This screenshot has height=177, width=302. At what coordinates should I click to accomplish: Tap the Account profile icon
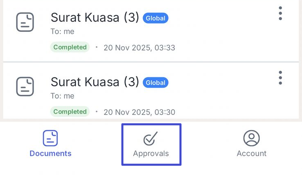[x=251, y=138]
